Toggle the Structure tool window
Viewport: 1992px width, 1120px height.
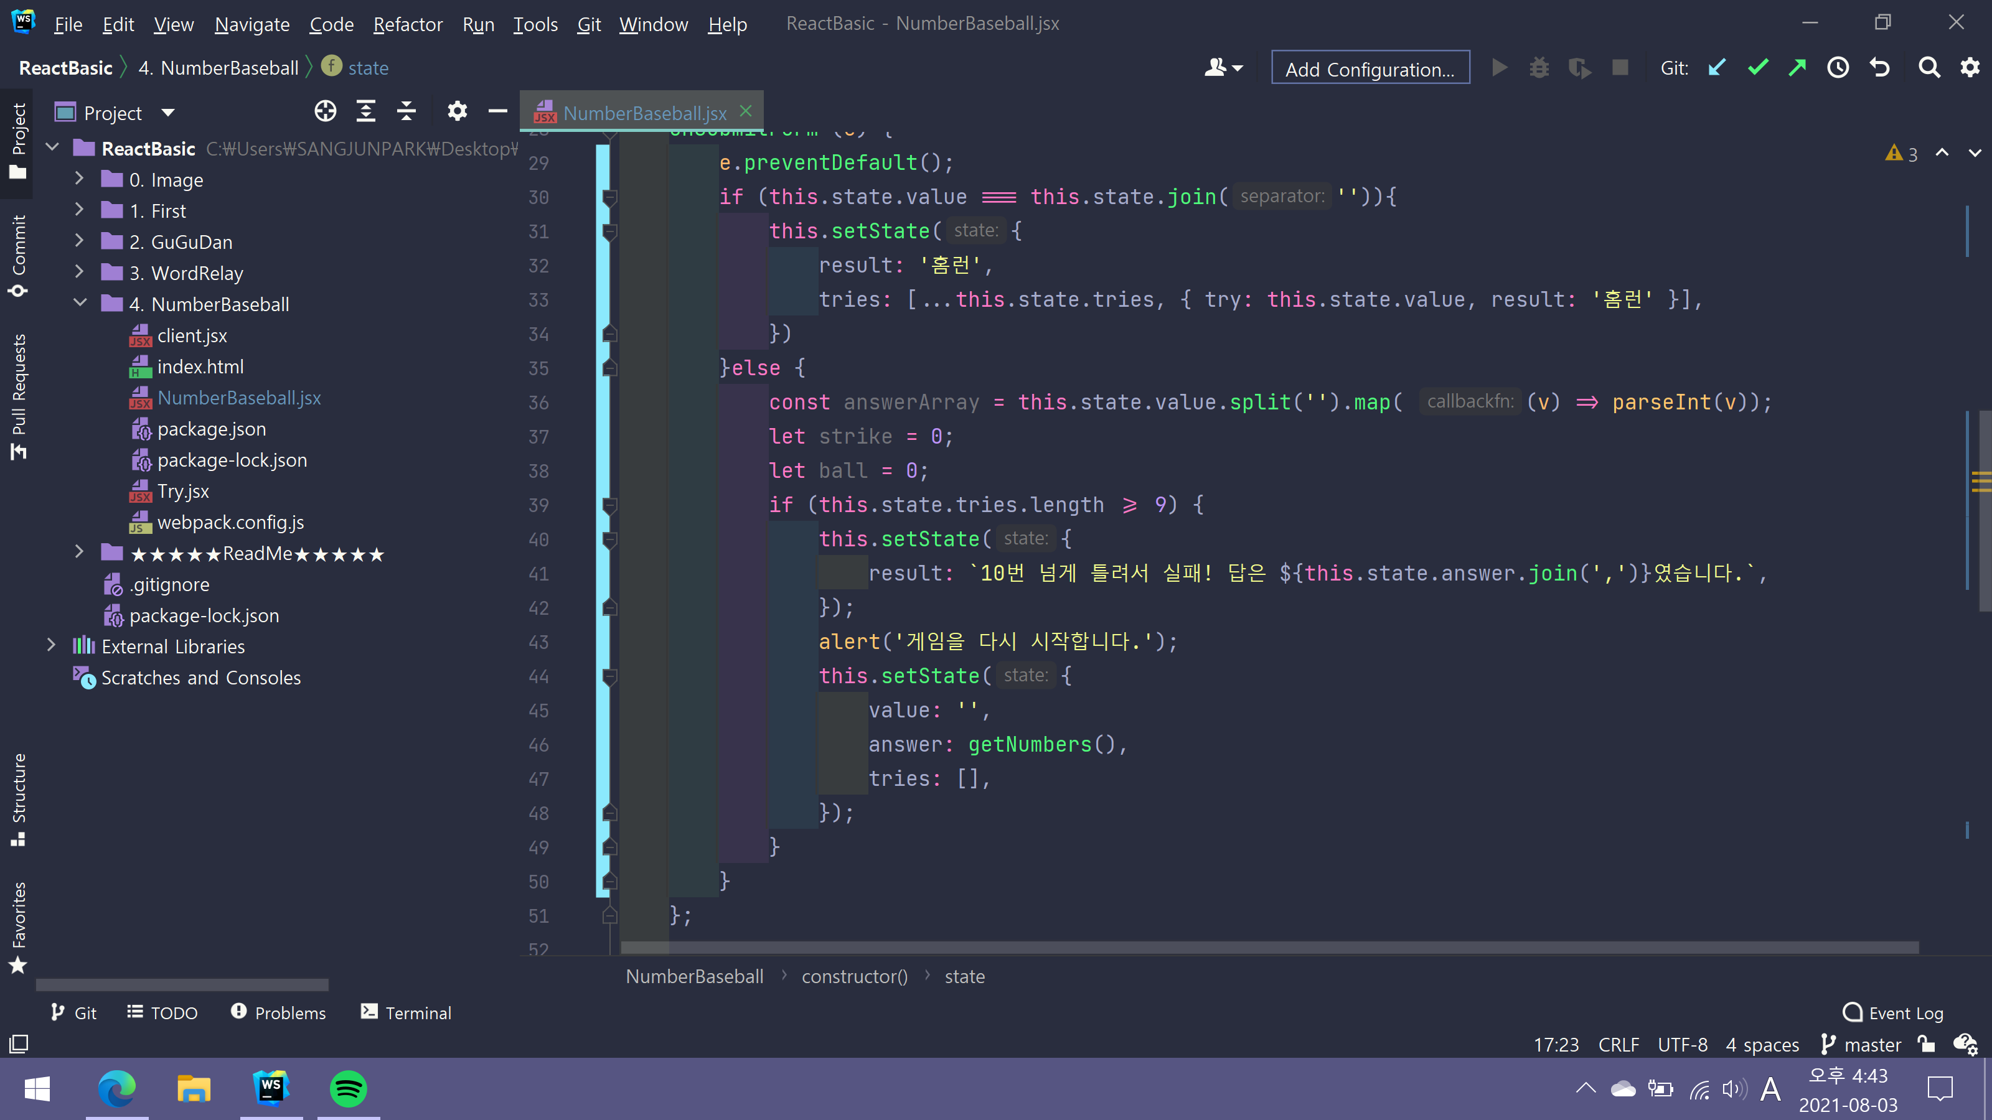pos(19,799)
